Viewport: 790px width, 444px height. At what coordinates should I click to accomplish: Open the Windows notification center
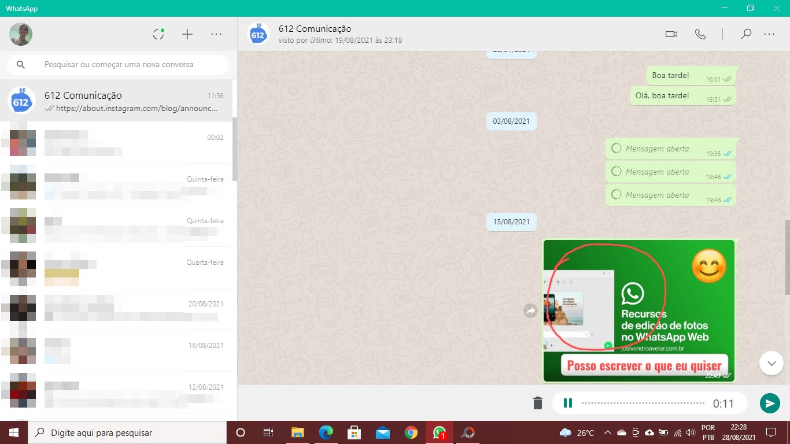point(771,432)
